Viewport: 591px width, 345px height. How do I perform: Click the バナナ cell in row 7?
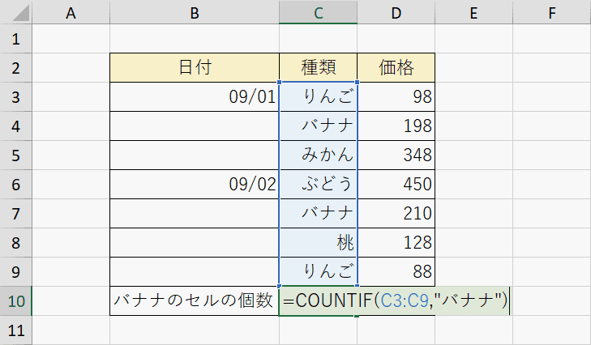click(318, 213)
